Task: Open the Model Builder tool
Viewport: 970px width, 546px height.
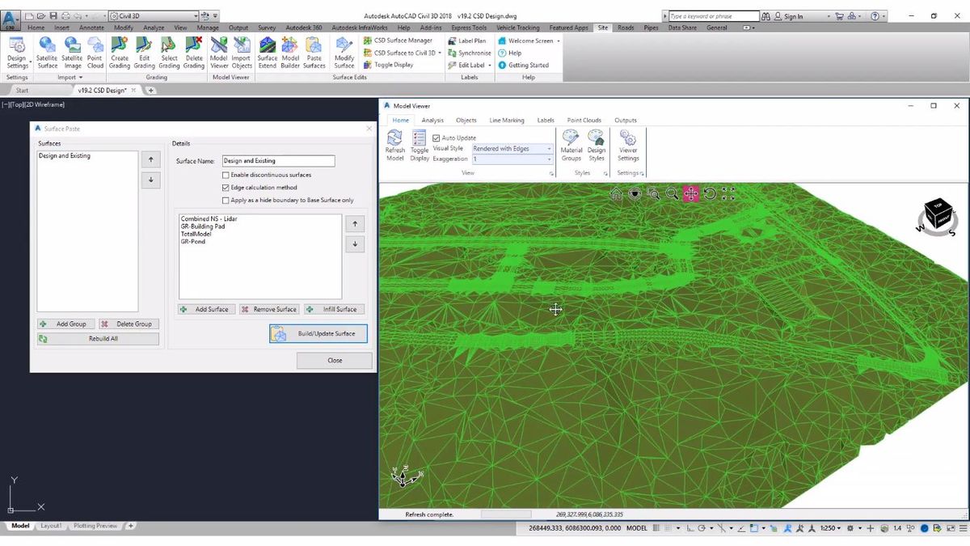Action: pyautogui.click(x=290, y=53)
